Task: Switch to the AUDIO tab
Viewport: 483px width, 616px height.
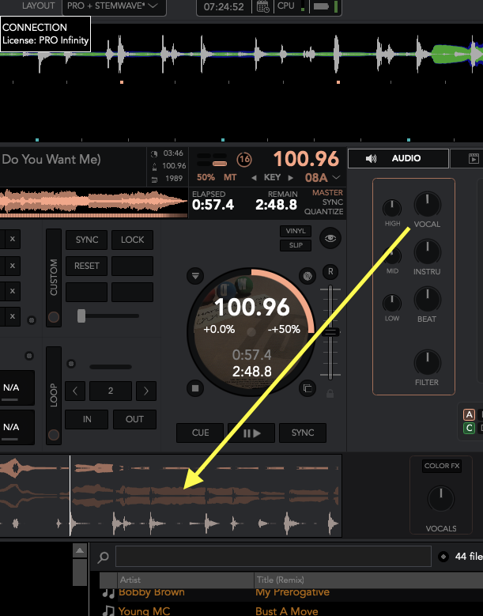Action: (x=397, y=158)
